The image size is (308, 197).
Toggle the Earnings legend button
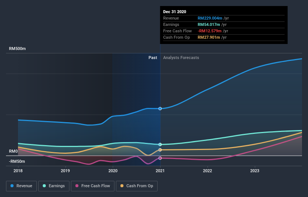(x=54, y=186)
